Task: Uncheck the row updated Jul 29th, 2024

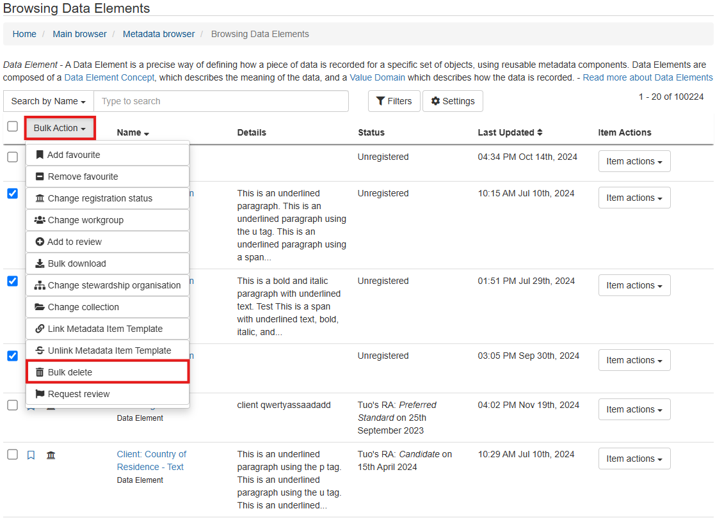Action: click(12, 281)
